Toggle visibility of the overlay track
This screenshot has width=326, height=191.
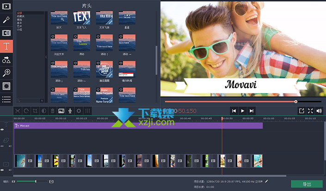[2, 146]
